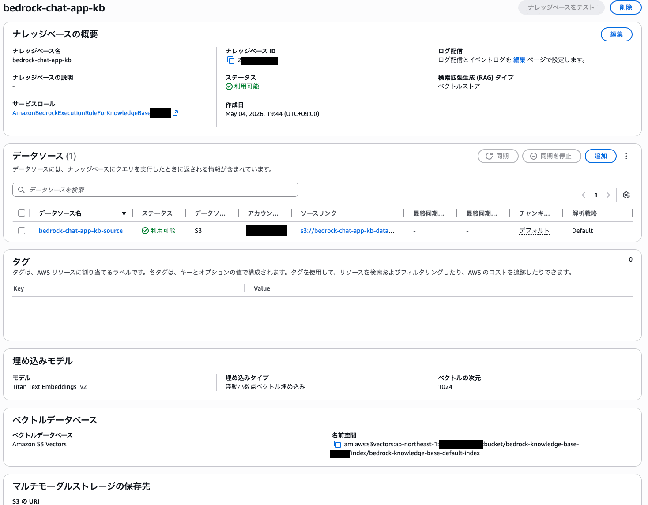
Task: Open bedrock-chat-app-kb-source data source link
Action: 81,231
